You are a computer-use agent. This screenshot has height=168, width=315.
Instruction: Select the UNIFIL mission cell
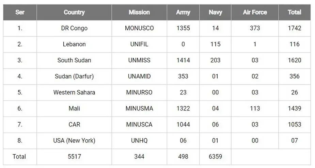click(139, 44)
